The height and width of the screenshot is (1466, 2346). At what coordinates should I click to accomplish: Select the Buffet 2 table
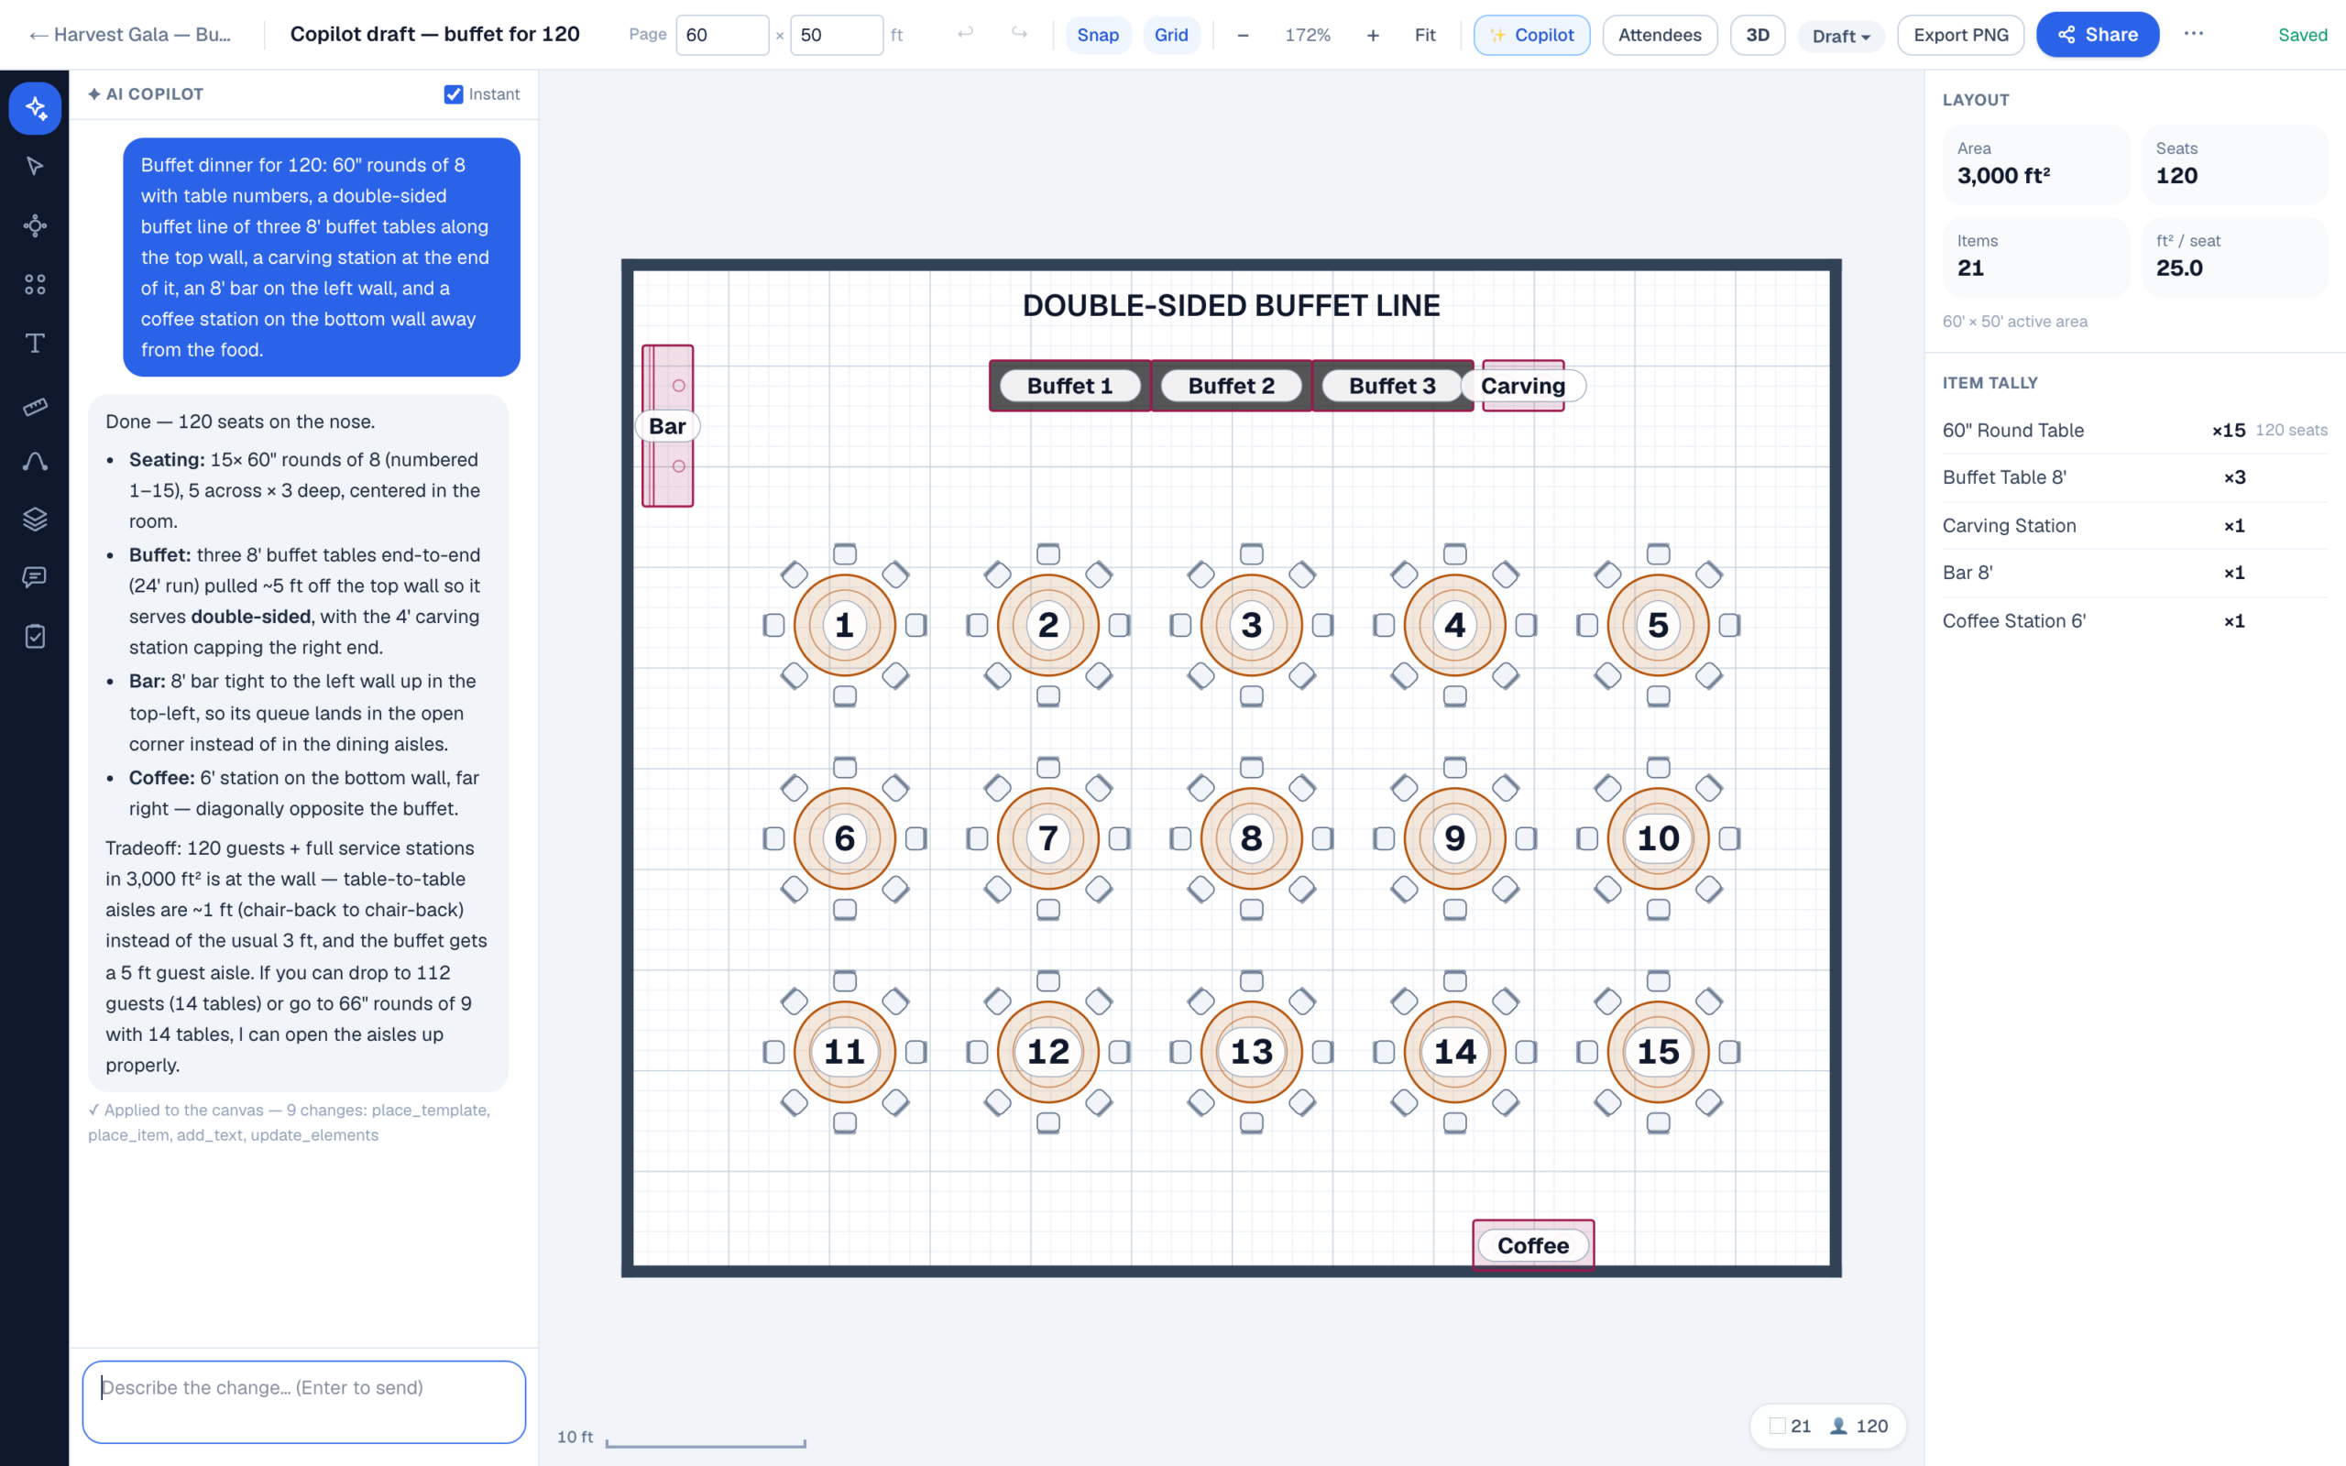pyautogui.click(x=1230, y=386)
